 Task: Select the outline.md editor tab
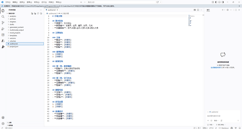point(52,10)
